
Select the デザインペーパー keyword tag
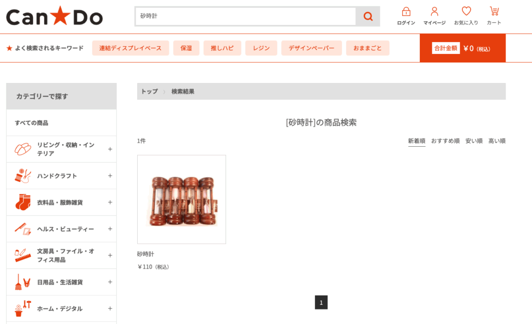(312, 48)
